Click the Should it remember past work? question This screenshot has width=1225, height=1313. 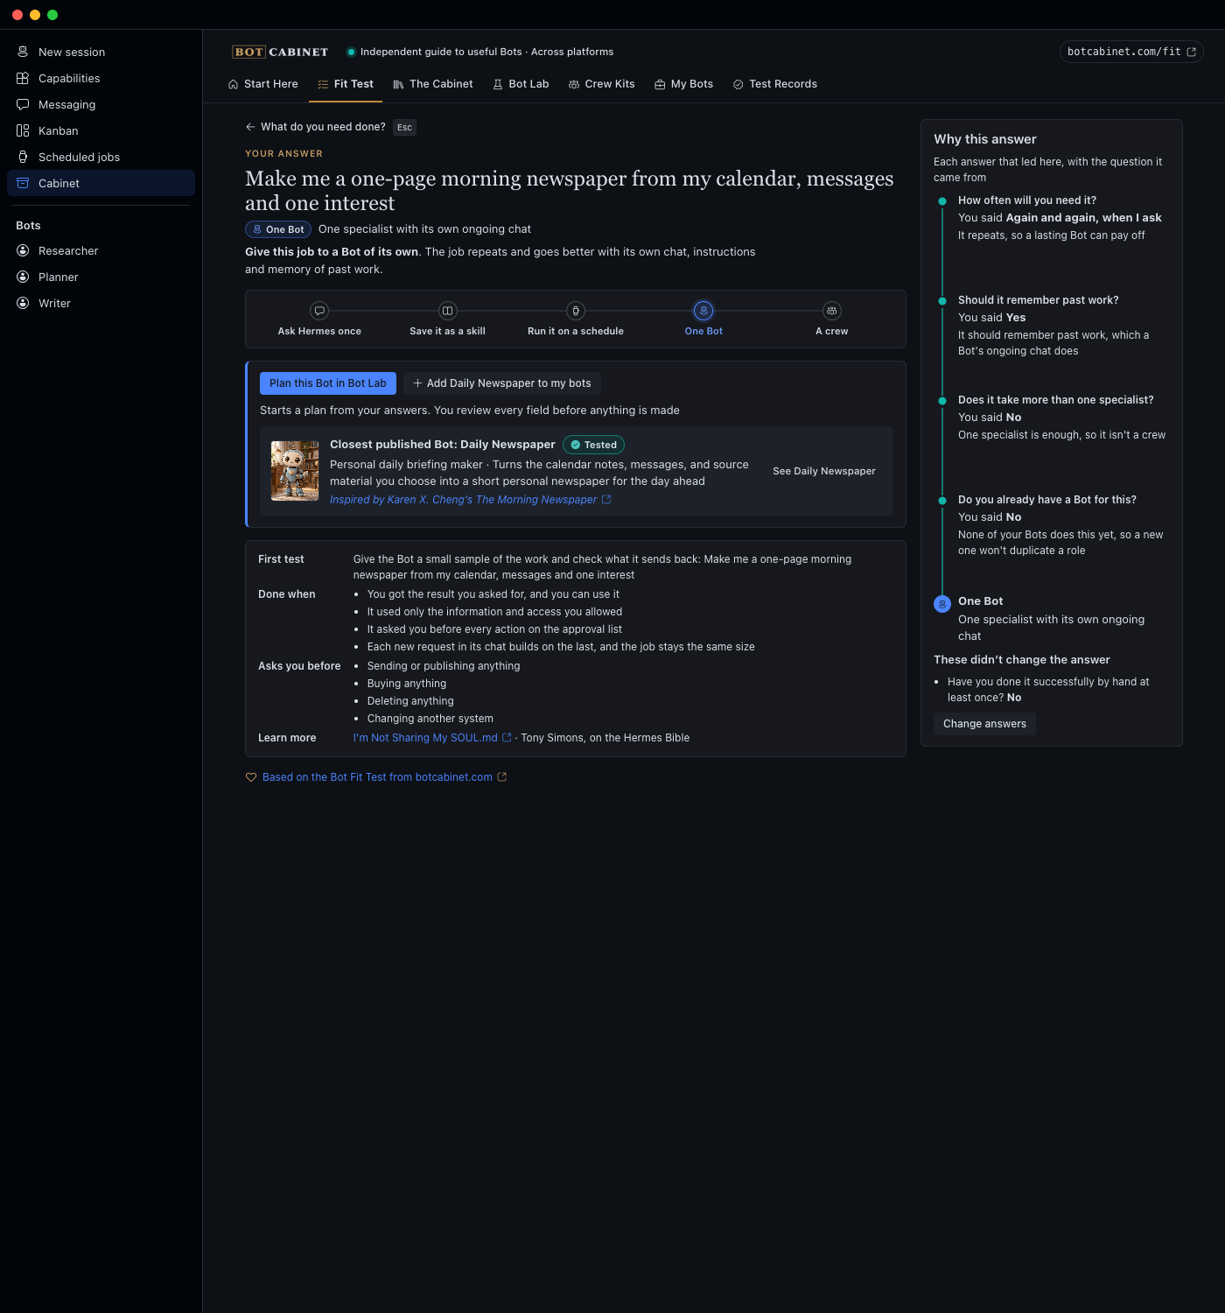tap(1039, 300)
